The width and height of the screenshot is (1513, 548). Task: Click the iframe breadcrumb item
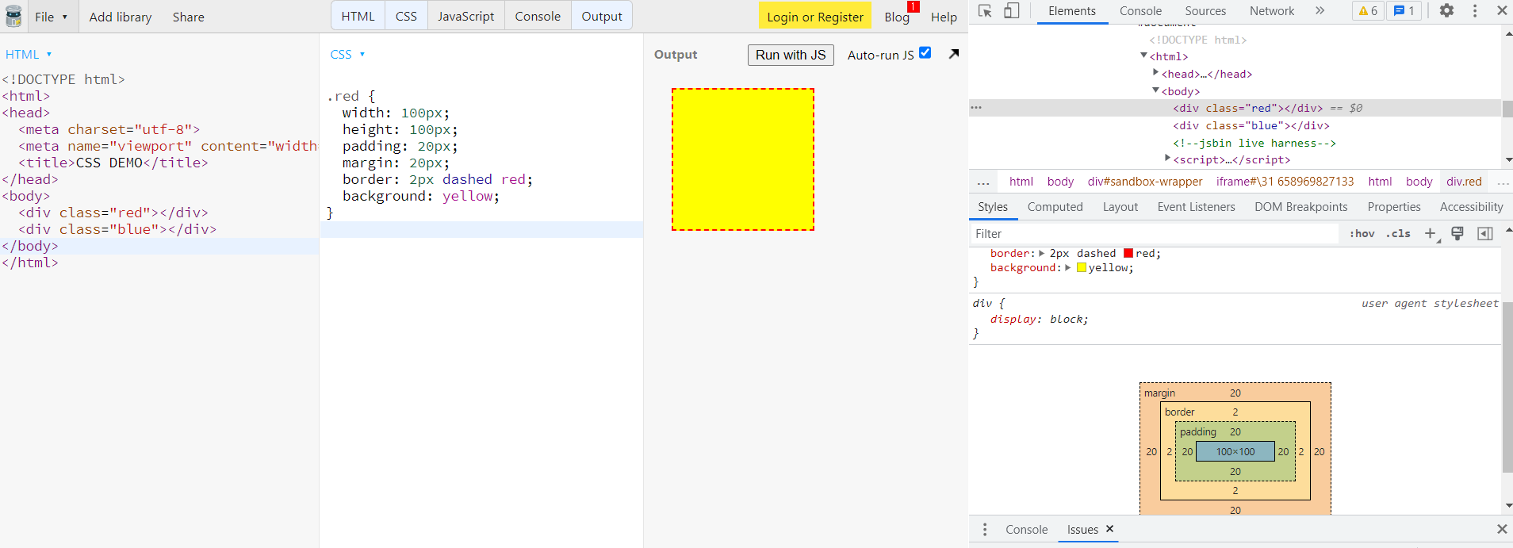click(x=1285, y=182)
